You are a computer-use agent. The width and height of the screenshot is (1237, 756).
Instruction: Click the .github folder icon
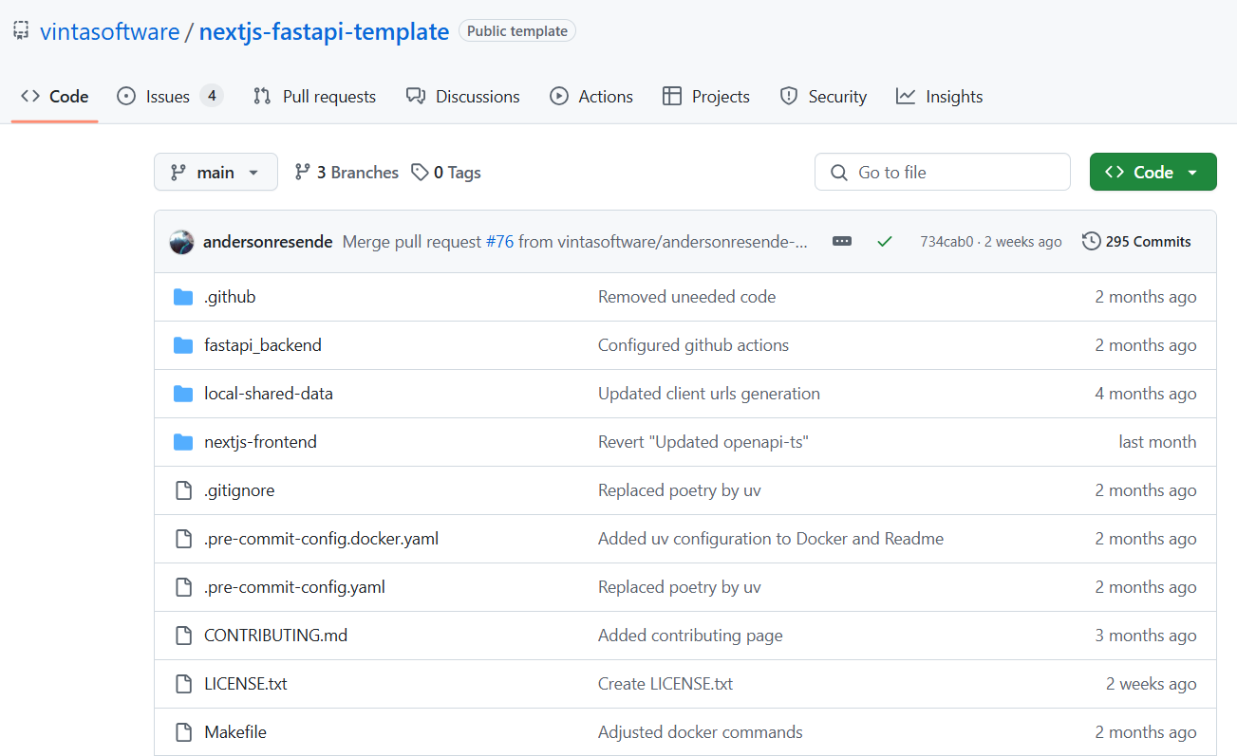click(x=183, y=297)
